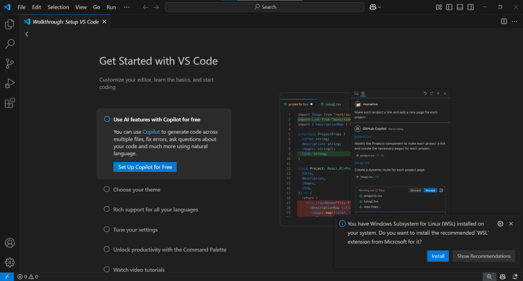This screenshot has width=523, height=281.
Task: Open editor More Actions ellipsis
Action: point(514,21)
